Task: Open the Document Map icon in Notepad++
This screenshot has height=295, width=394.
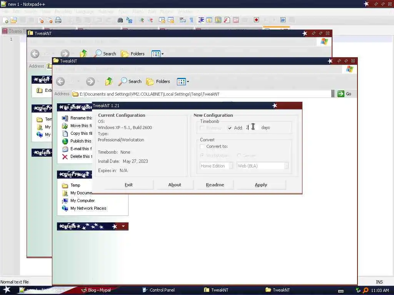Action: 218,20
